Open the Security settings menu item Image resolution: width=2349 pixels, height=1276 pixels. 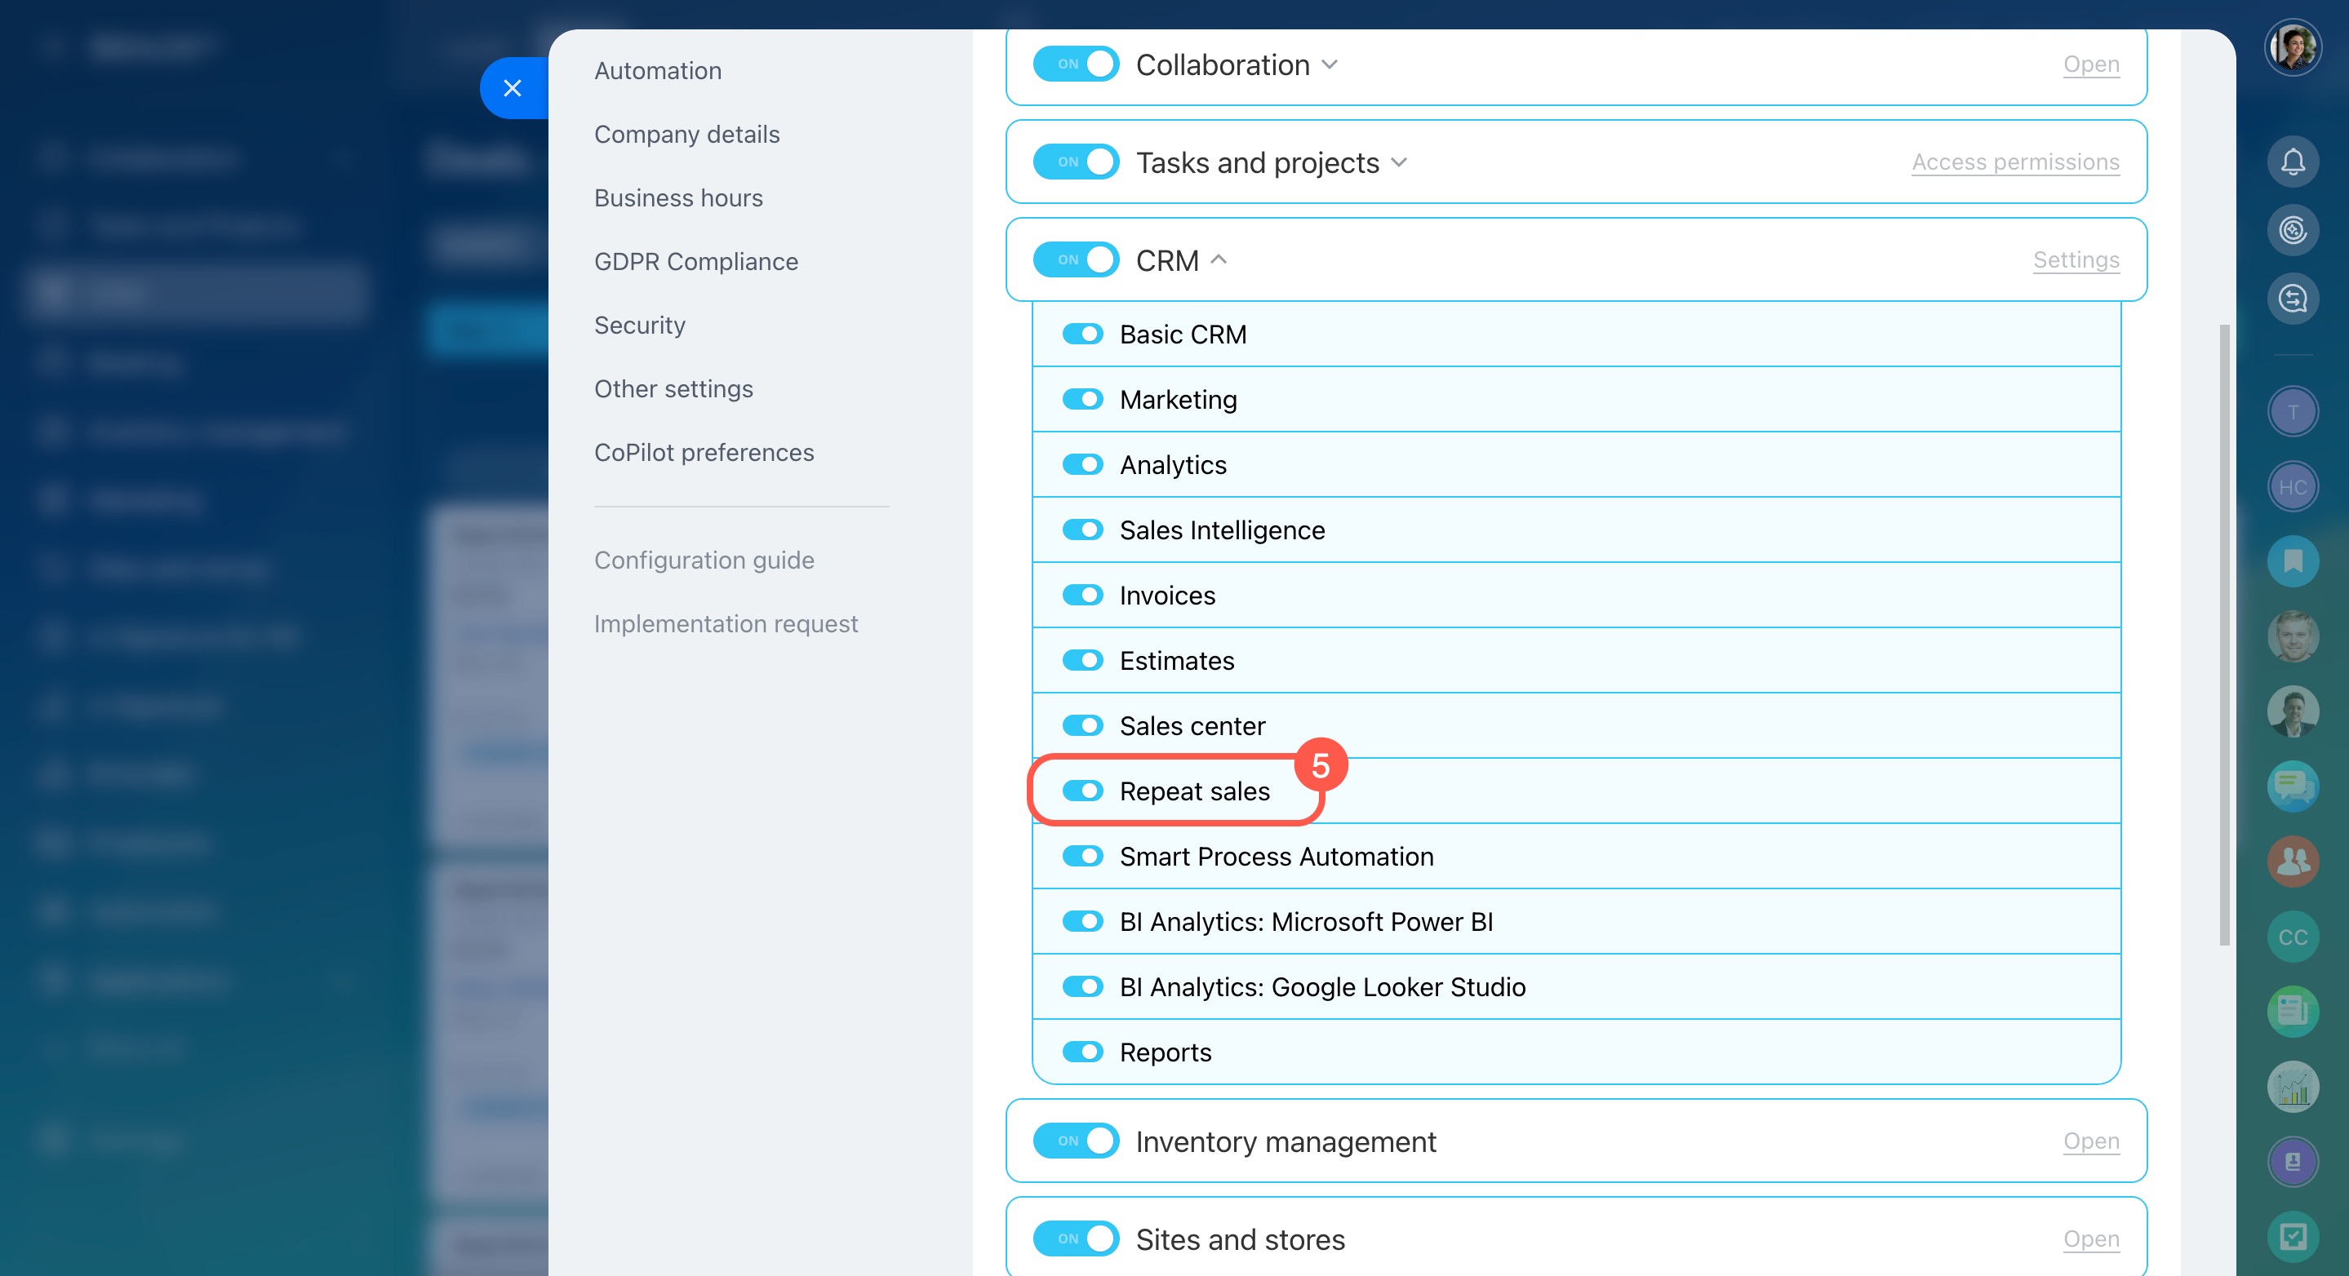tap(639, 326)
